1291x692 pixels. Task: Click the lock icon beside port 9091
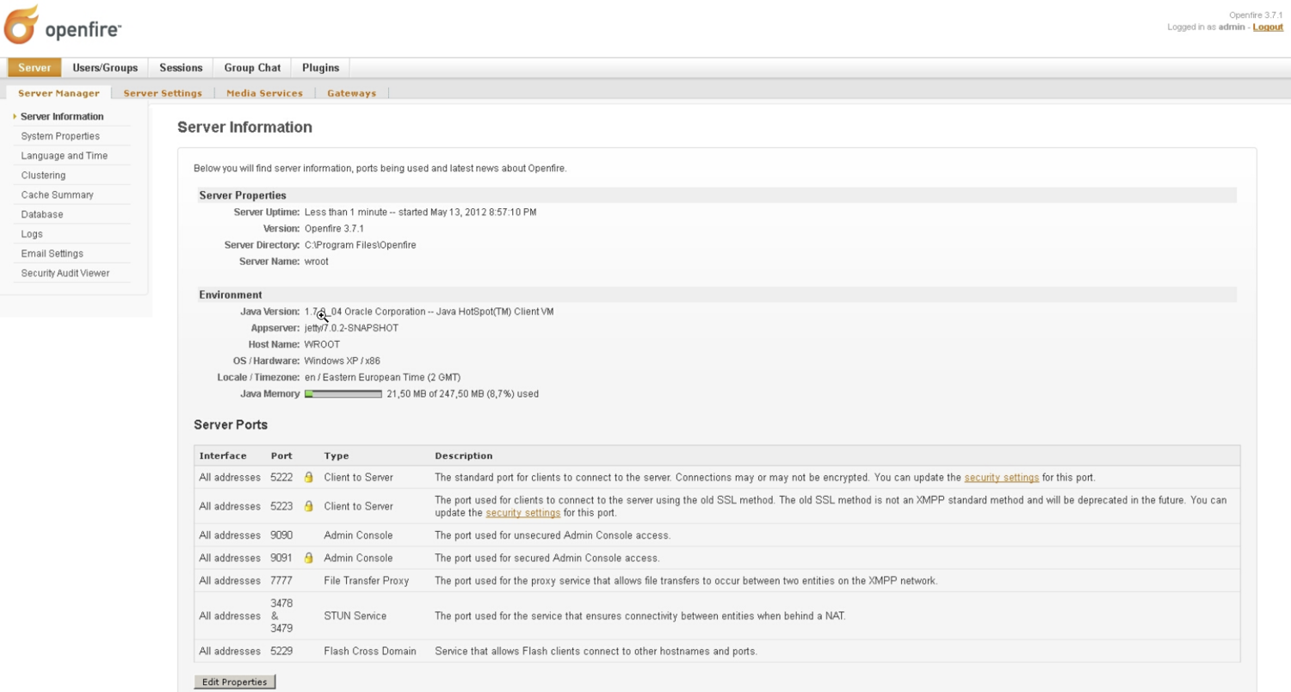point(309,558)
